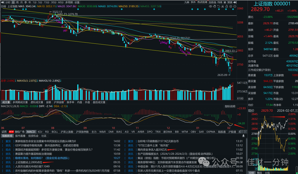Select the 换手率 turnover rate tab
The image size is (298, 174).
click(71, 102)
